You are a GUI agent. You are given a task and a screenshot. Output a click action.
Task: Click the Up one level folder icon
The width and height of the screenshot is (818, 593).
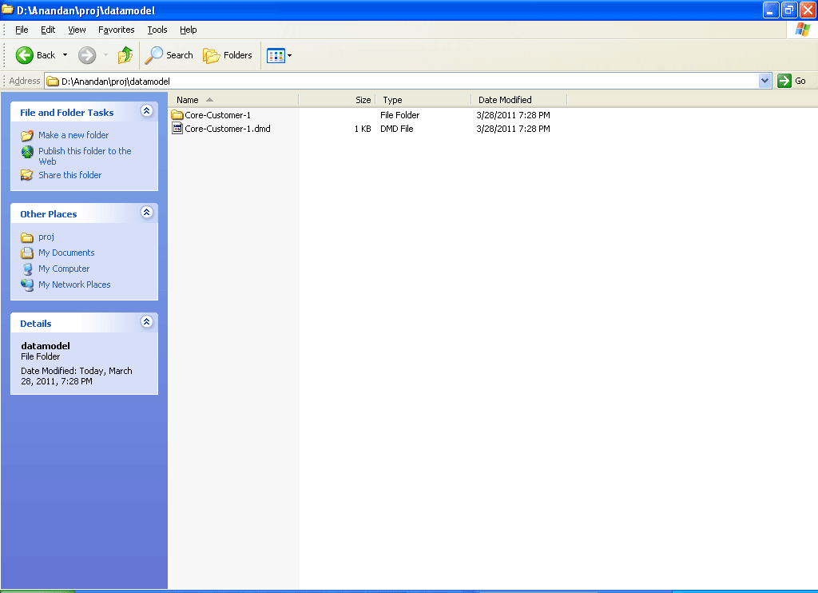[125, 55]
